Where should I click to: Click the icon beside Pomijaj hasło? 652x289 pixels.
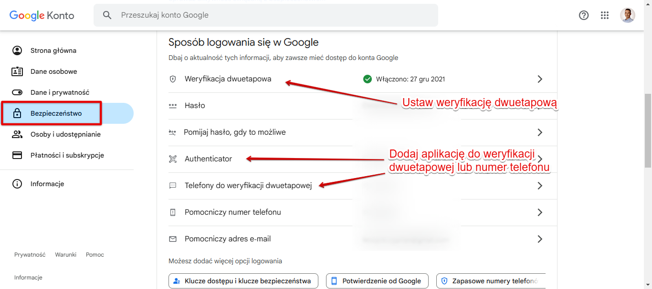point(173,132)
